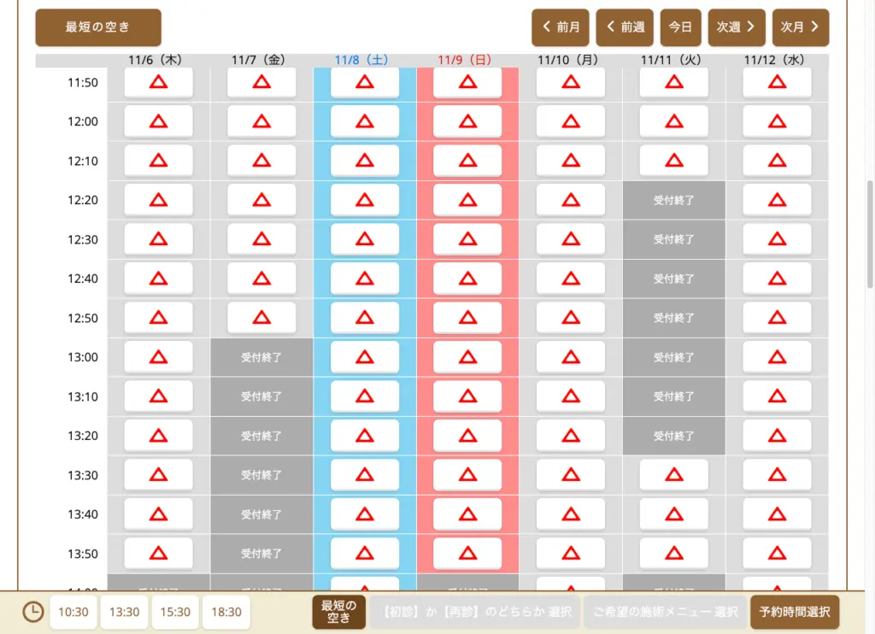The image size is (875, 634).
Task: Open the ご希望の施術メニュー selection step
Action: (665, 612)
